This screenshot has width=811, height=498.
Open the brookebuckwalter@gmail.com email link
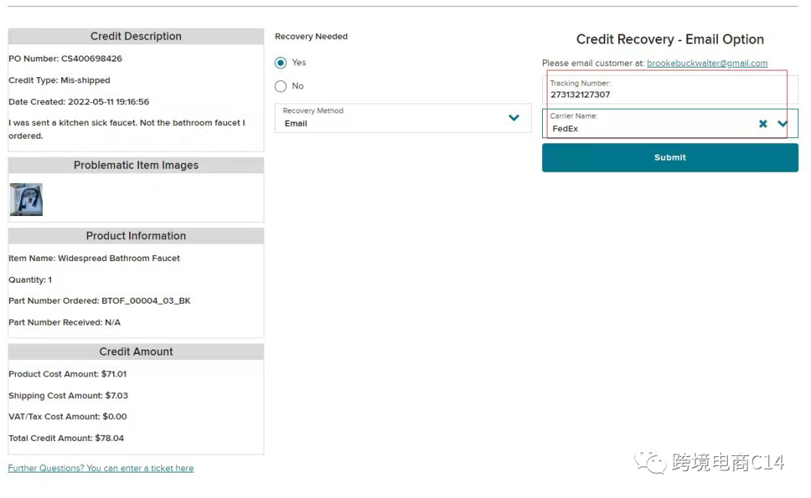tap(707, 64)
